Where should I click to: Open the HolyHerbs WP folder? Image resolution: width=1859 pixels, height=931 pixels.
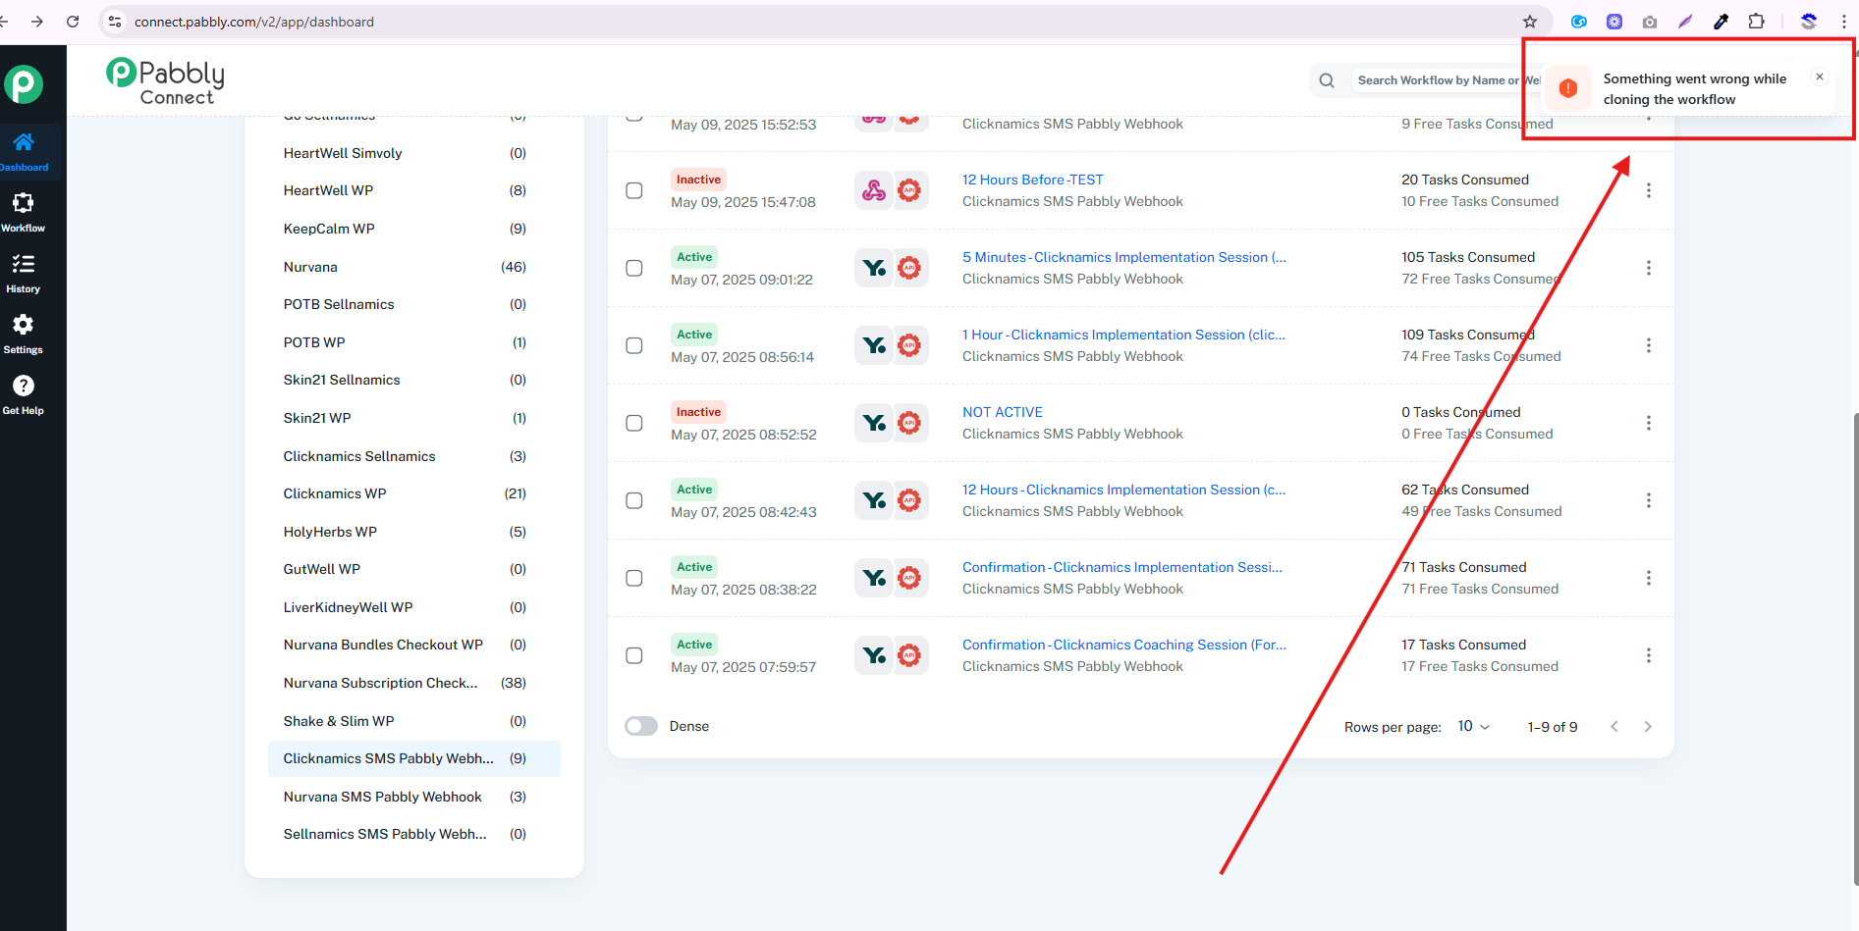coord(413,532)
